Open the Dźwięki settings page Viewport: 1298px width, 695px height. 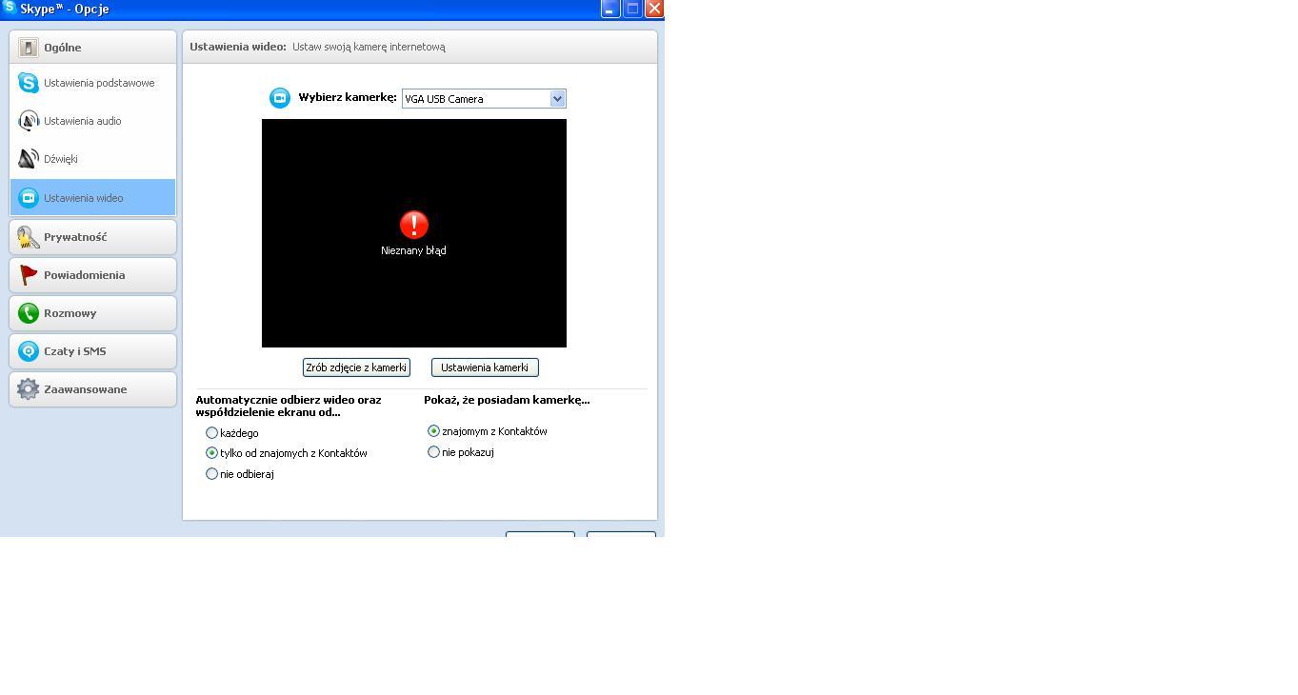point(92,159)
